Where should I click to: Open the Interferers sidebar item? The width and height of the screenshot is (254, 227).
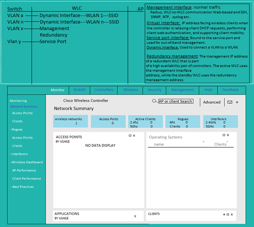tap(19, 154)
